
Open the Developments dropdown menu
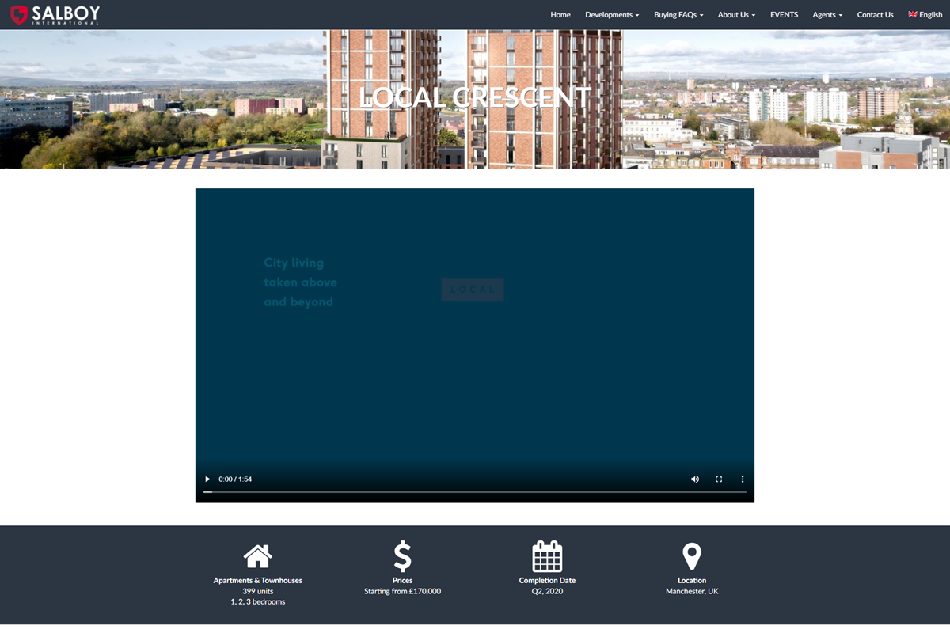coord(610,14)
